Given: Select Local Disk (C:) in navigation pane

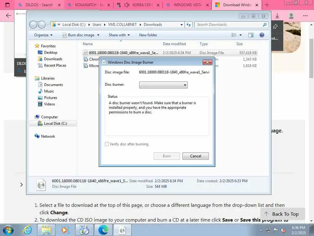Looking at the screenshot, I should [x=53, y=124].
